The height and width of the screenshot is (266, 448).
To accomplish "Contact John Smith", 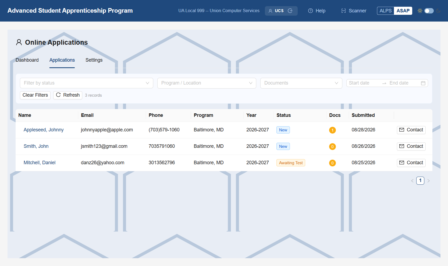I will click(x=411, y=146).
